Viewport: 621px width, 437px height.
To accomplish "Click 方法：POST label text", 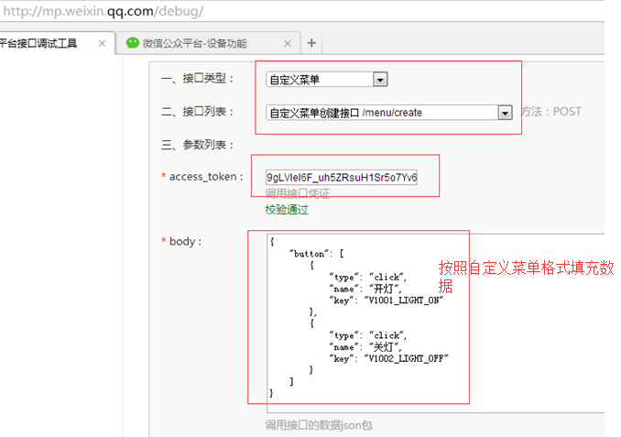I will pos(550,112).
